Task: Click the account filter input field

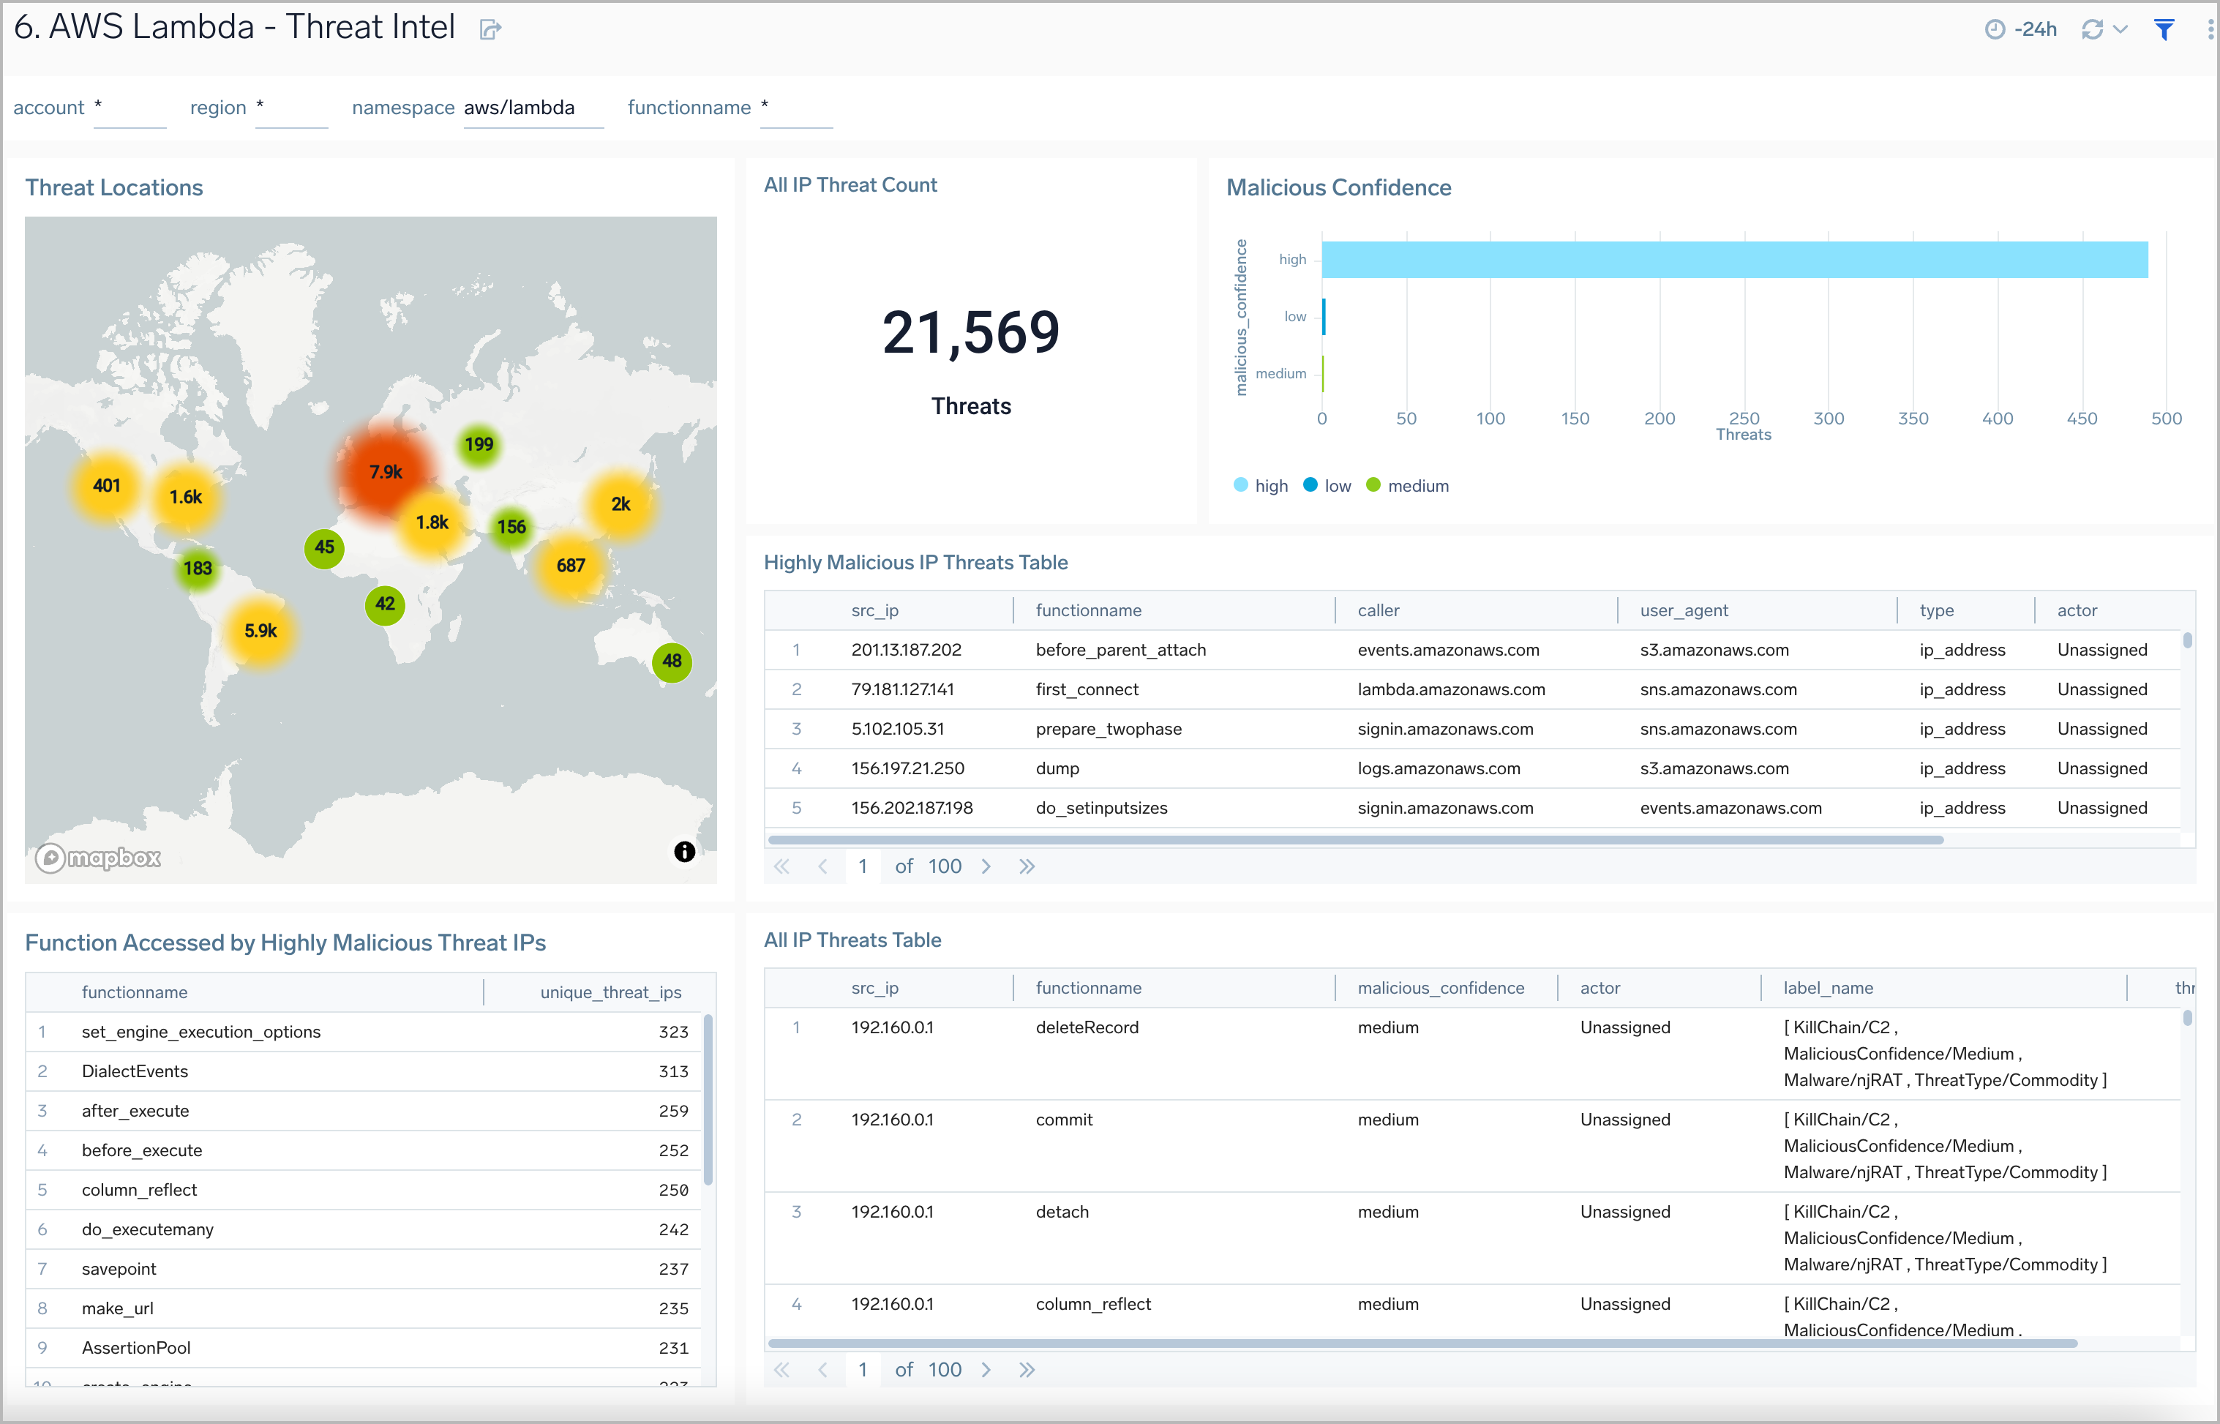Action: tap(130, 108)
